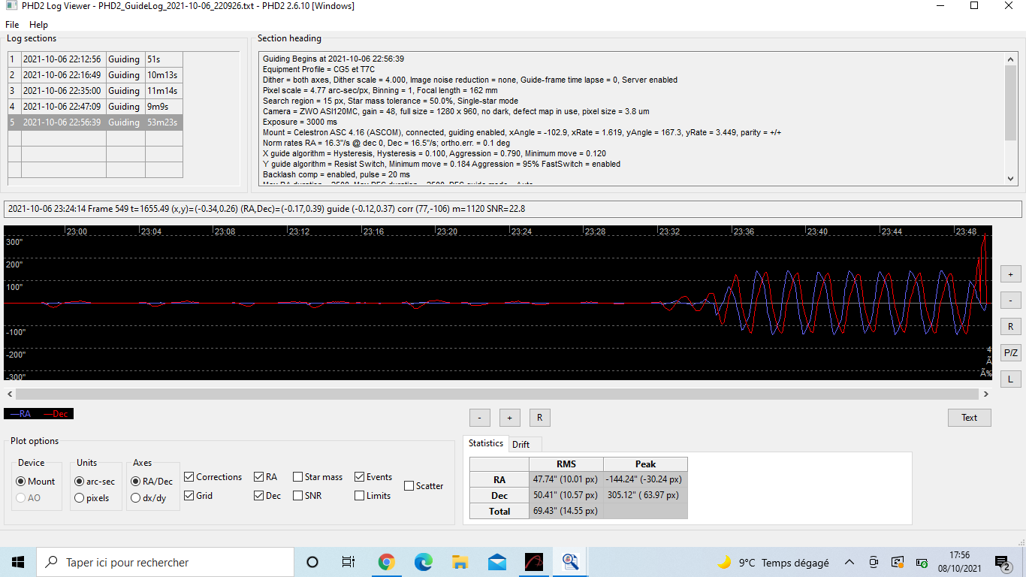Click the 53m23s duration cell
The image size is (1026, 577).
pyautogui.click(x=164, y=122)
